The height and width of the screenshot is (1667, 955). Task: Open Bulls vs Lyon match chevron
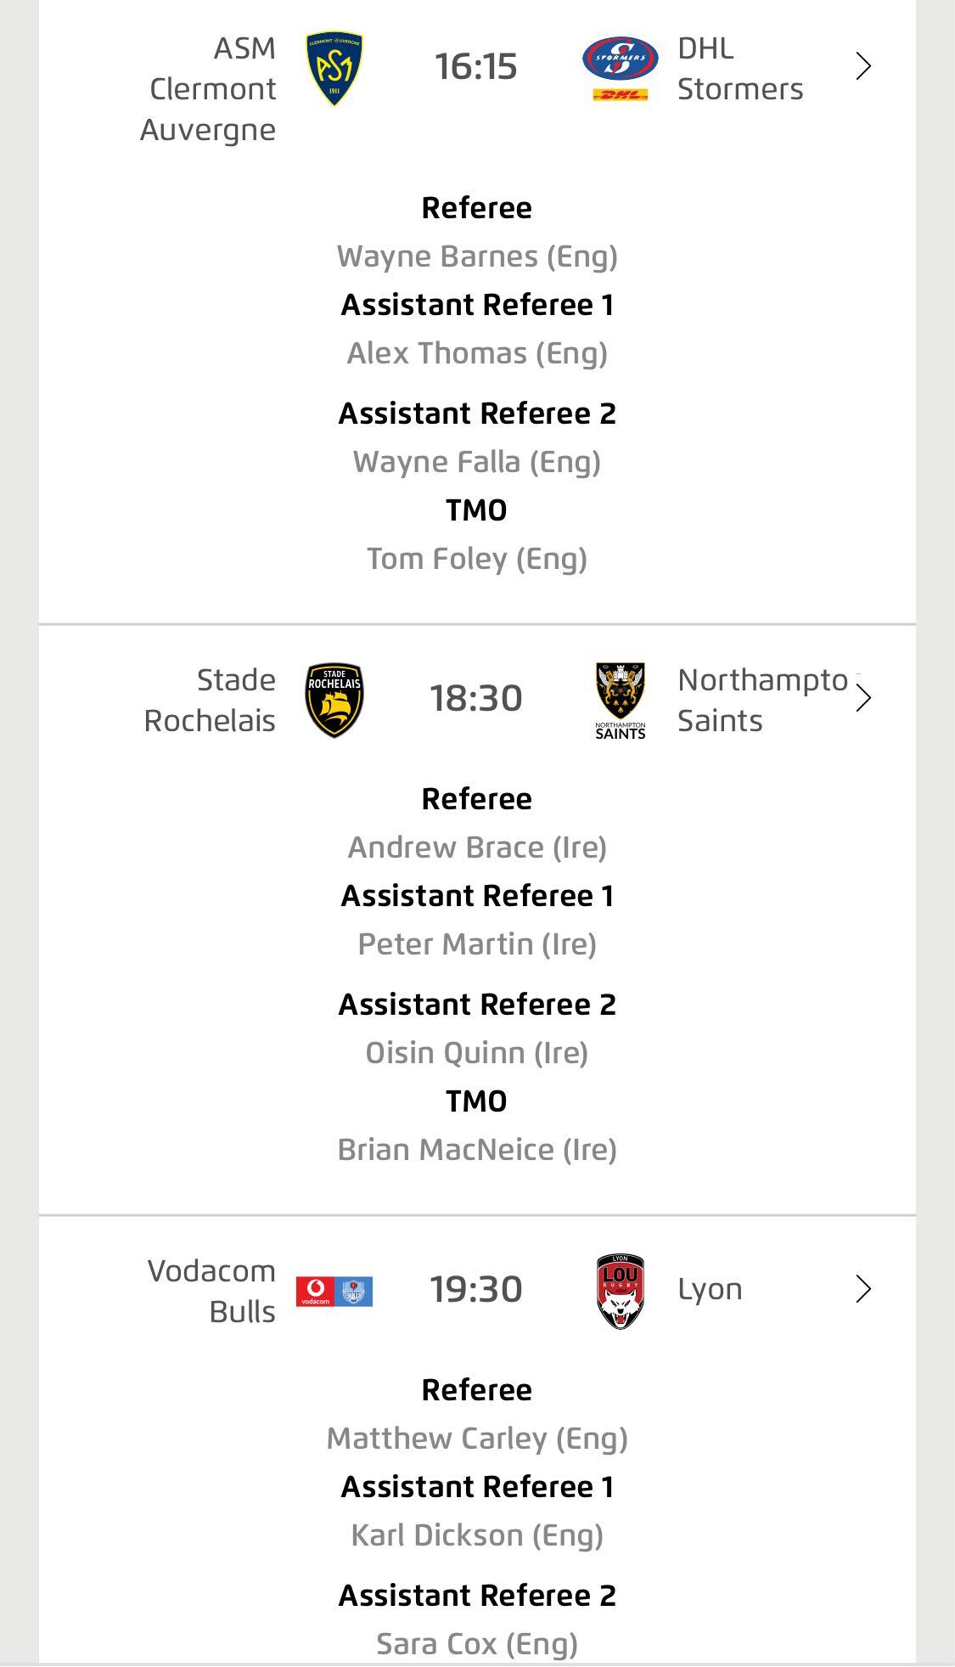(x=863, y=1289)
